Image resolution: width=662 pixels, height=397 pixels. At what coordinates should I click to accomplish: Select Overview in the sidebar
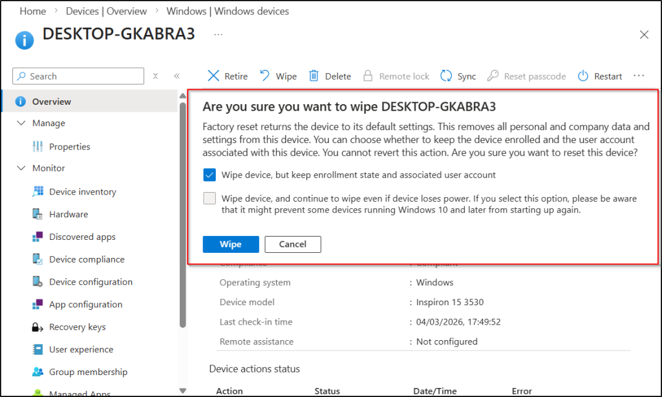point(50,102)
